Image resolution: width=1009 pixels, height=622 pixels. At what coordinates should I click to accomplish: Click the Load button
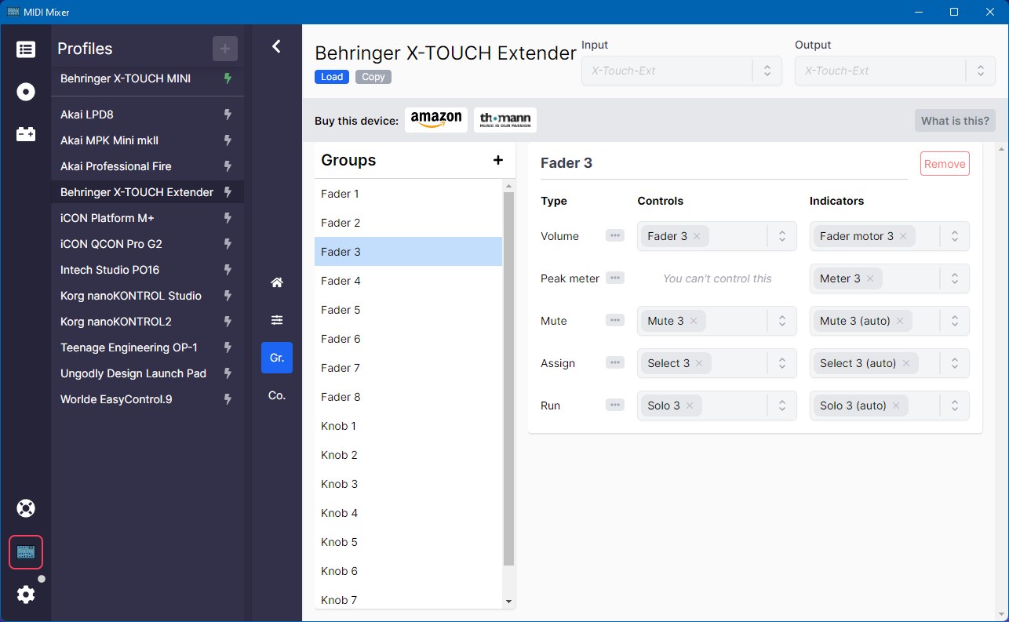[332, 77]
